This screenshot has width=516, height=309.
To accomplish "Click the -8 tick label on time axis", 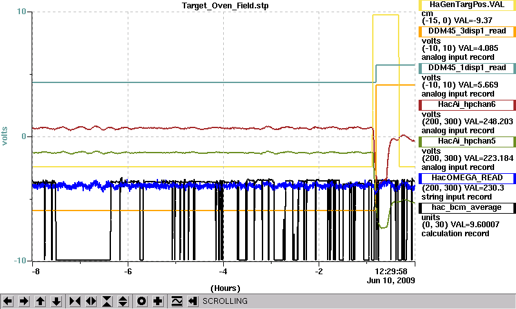I will click(35, 272).
